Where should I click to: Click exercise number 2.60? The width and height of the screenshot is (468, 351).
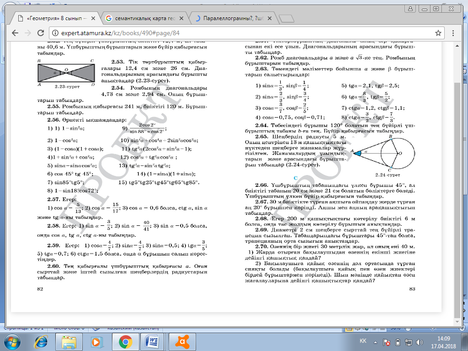coord(53,266)
